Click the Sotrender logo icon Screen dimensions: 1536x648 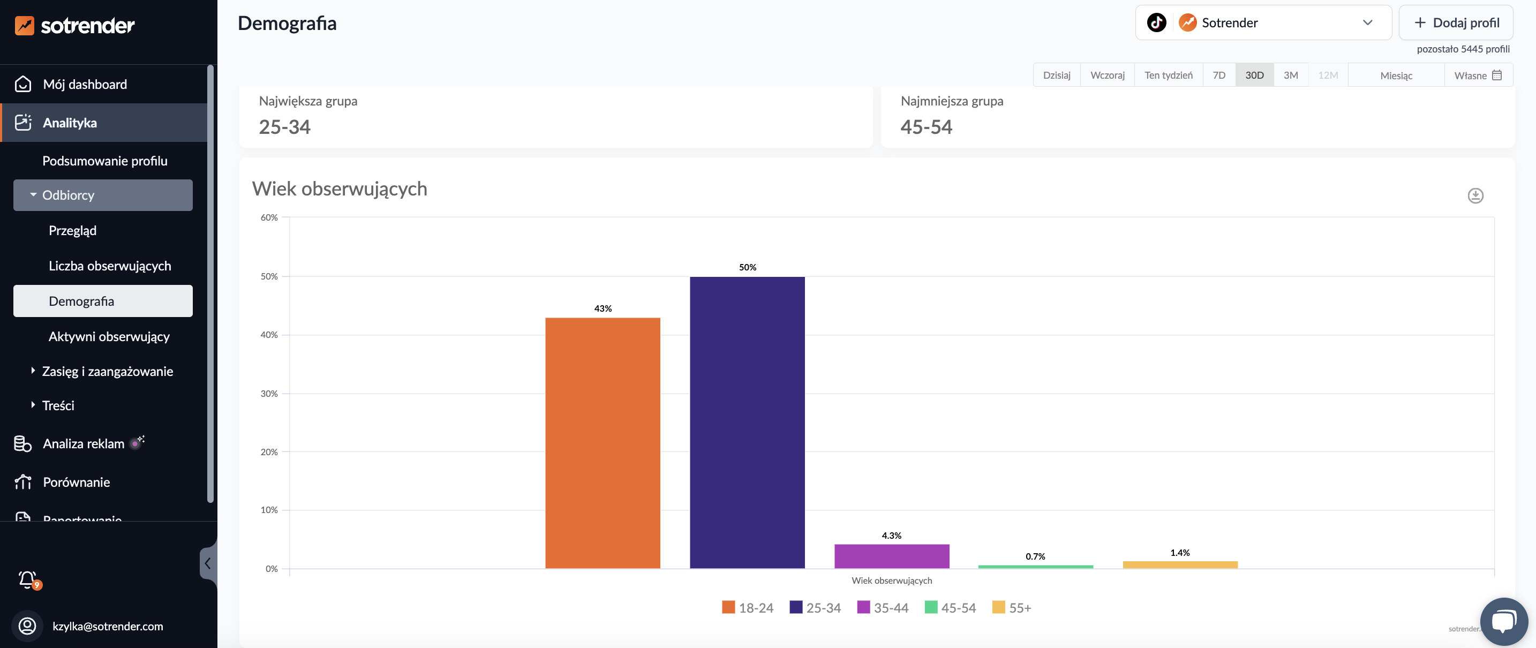(x=25, y=25)
